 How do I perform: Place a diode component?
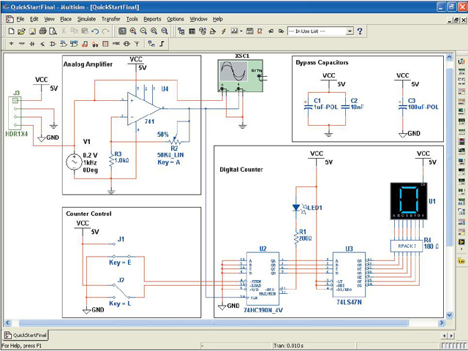pos(32,44)
